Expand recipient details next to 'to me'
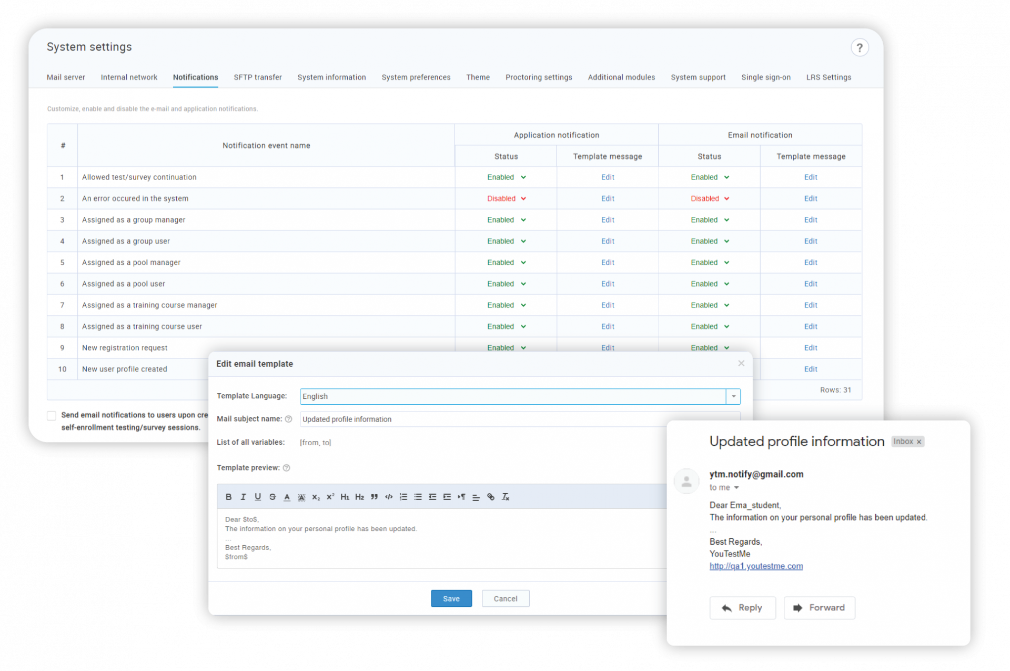 coord(736,488)
